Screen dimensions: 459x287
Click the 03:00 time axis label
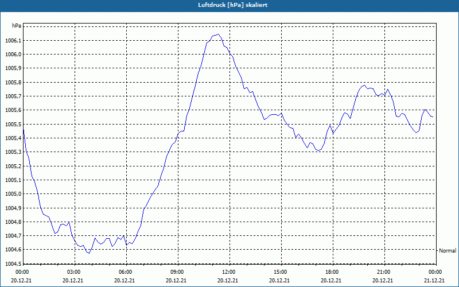pos(73,272)
